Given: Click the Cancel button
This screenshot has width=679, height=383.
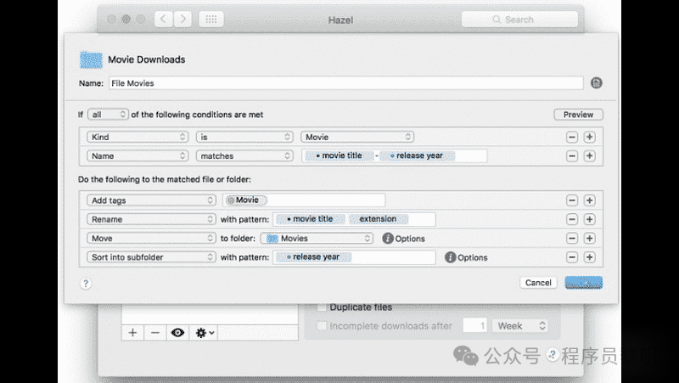Looking at the screenshot, I should pos(538,283).
